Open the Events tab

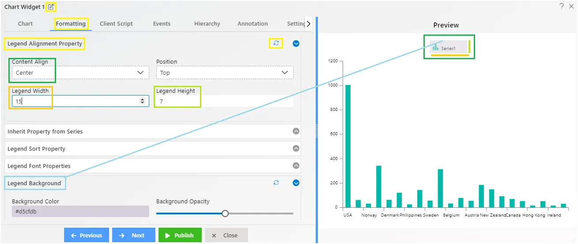pos(162,24)
